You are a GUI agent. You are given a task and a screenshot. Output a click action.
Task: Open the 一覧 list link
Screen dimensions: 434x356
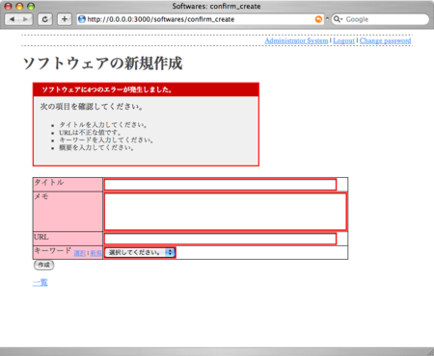coord(41,283)
